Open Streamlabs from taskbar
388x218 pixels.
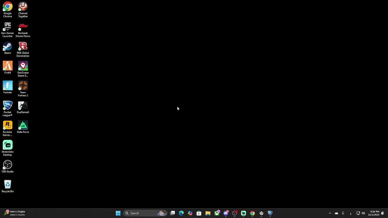coord(243,213)
